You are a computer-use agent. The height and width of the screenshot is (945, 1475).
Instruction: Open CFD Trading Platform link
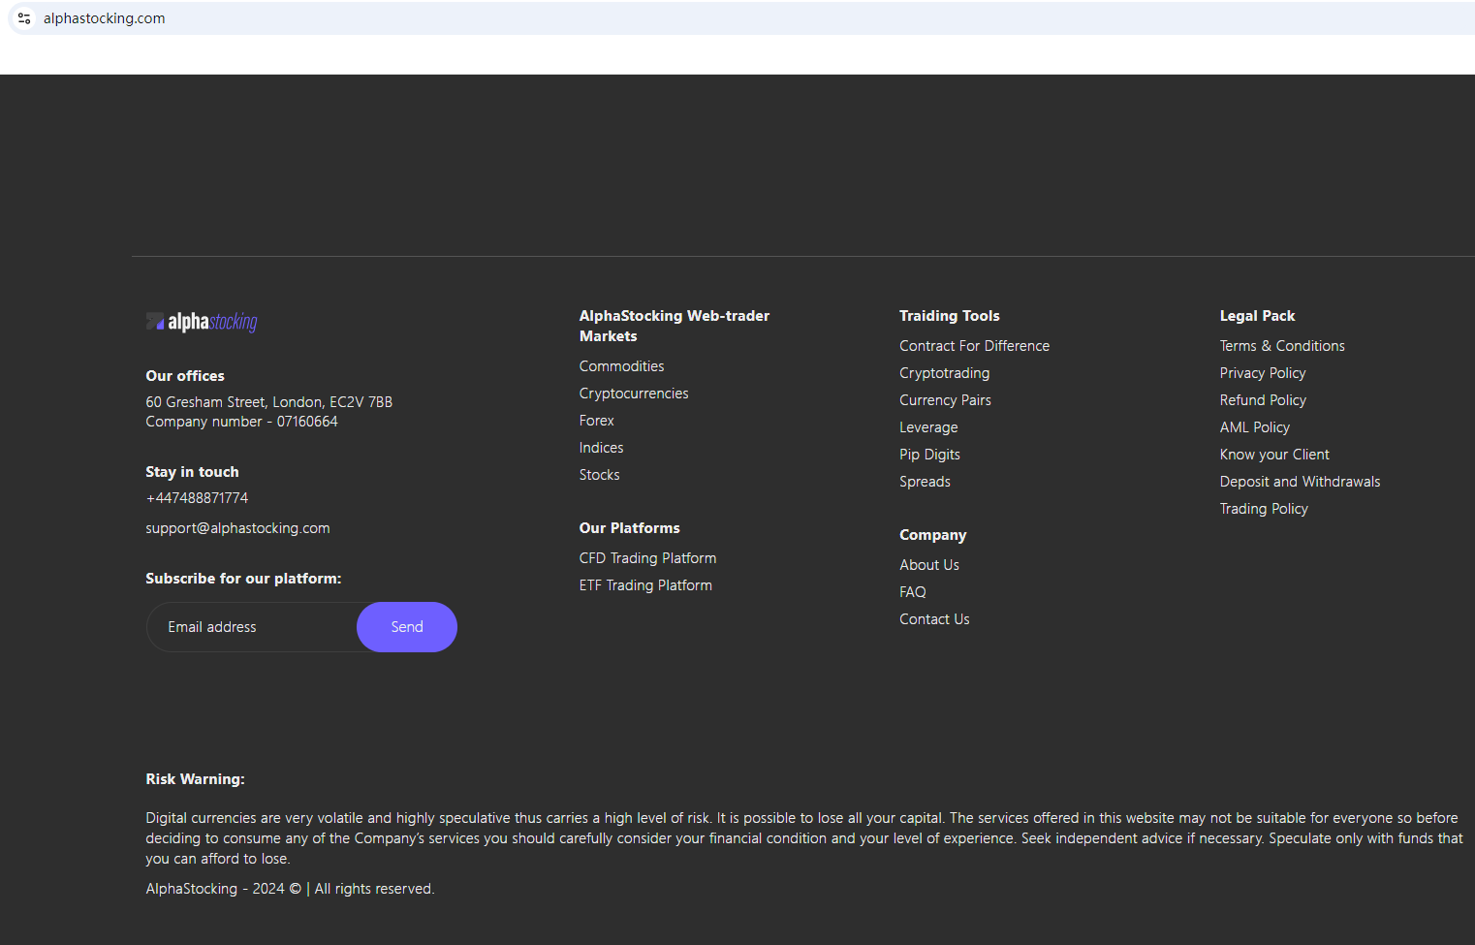coord(647,558)
